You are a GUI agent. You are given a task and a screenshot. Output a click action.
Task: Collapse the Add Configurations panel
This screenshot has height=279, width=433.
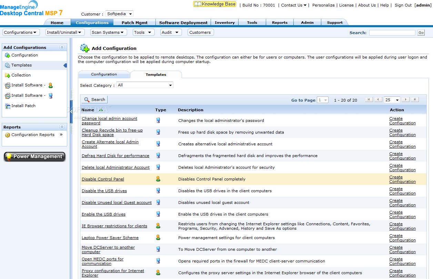(x=62, y=48)
